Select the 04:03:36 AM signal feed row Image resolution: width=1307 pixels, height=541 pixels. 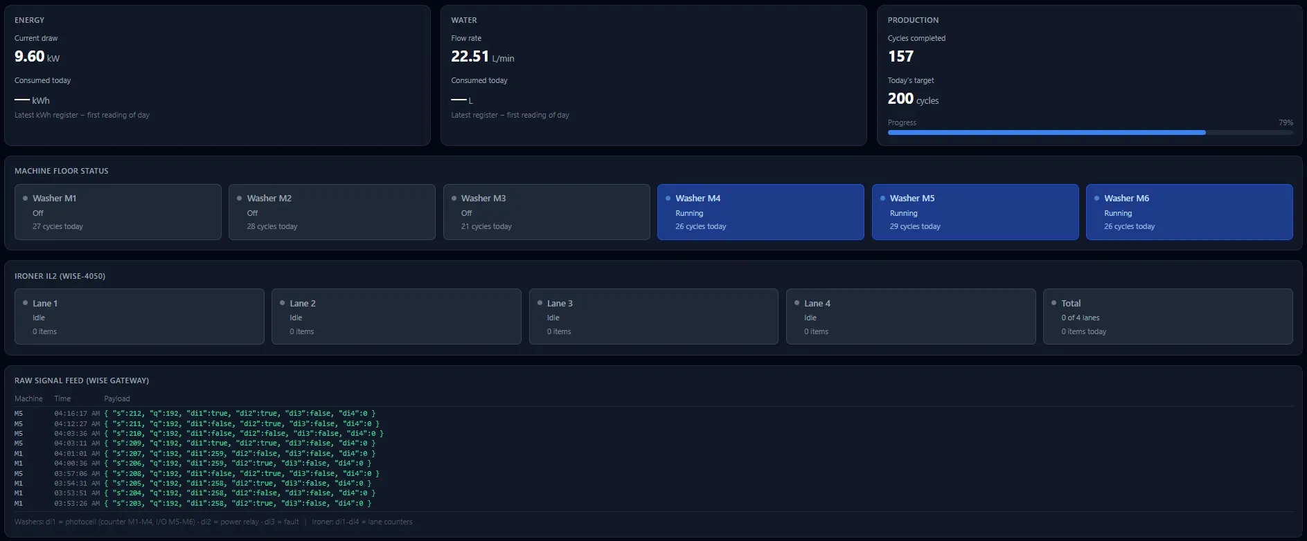(653, 434)
